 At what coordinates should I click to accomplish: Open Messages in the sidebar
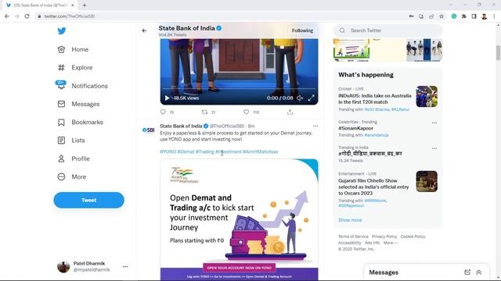[x=78, y=104]
